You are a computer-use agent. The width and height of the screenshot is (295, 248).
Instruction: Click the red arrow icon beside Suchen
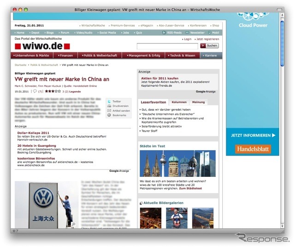tap(203, 46)
